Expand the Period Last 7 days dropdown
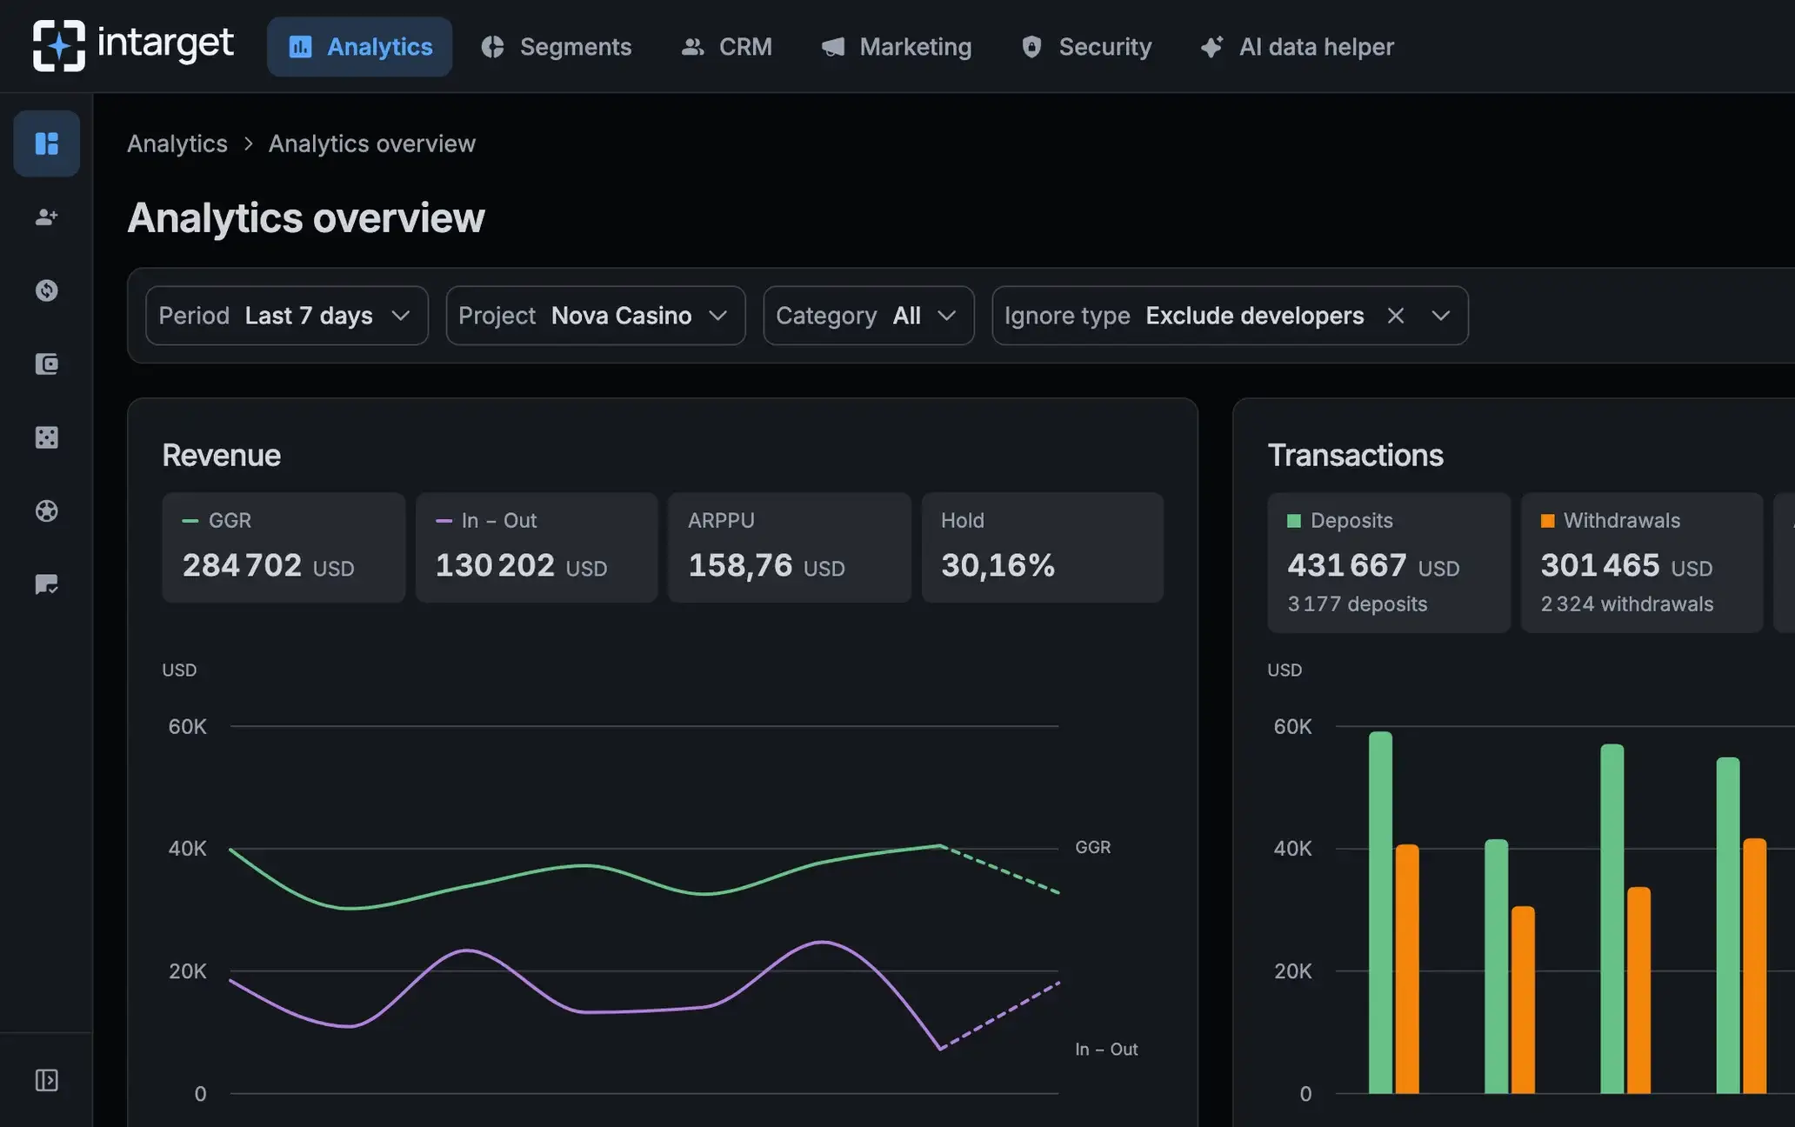 click(x=287, y=316)
